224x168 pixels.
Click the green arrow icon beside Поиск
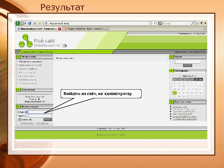(171, 57)
